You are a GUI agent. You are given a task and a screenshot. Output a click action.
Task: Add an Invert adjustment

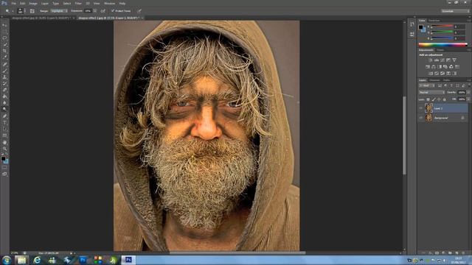tap(431, 74)
